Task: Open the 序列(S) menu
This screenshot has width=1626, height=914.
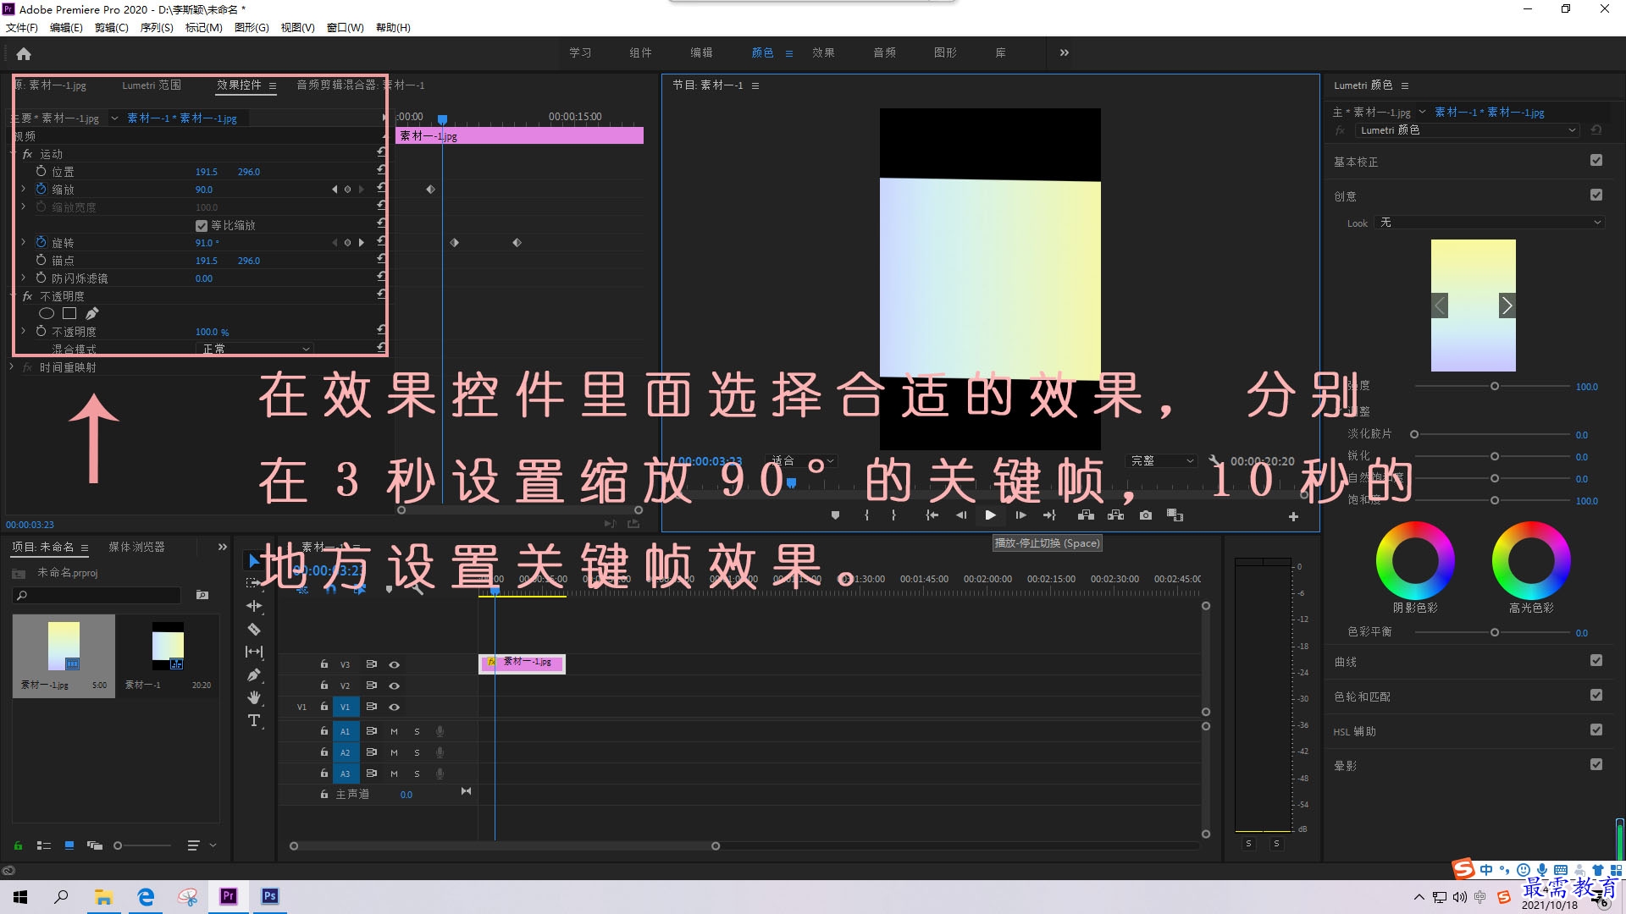Action: point(157,28)
